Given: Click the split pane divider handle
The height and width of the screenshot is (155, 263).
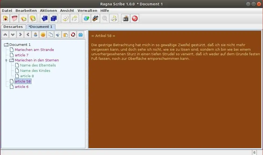Looking at the screenshot, I should click(x=87, y=89).
